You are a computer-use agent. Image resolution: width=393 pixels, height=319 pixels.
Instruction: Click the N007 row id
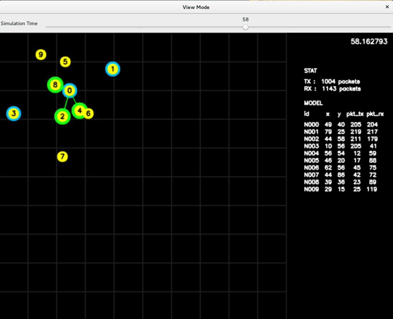pos(311,175)
